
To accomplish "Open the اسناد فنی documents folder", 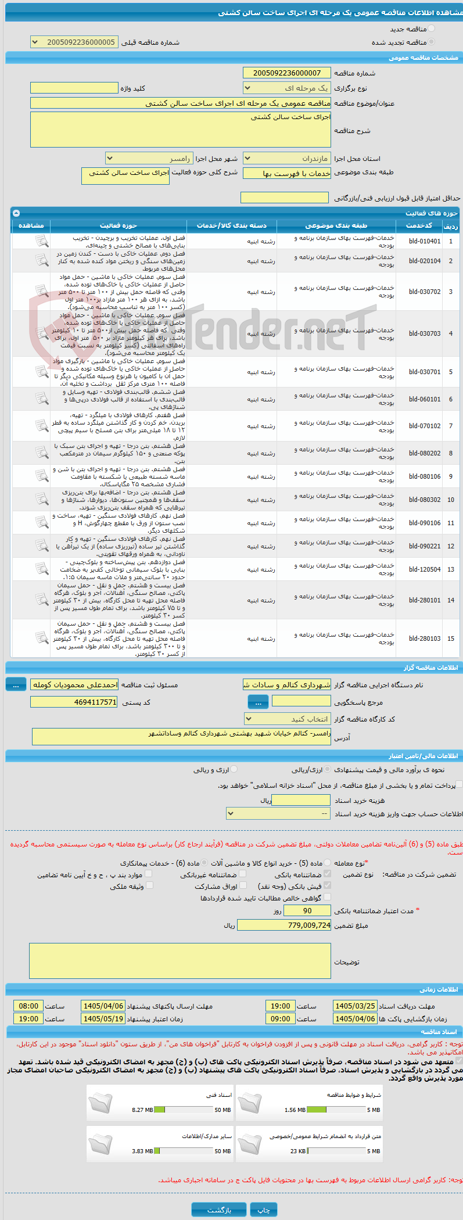I will pos(100,1102).
